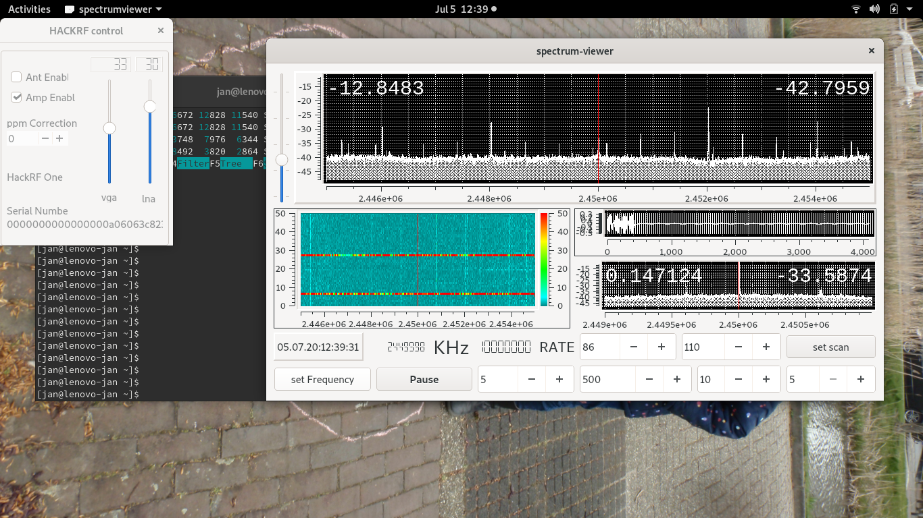Decrease the 10 spinbox value
The width and height of the screenshot is (923, 518).
(x=739, y=379)
